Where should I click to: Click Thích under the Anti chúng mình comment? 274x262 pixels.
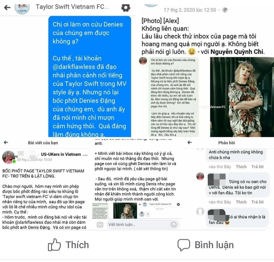tap(241, 167)
